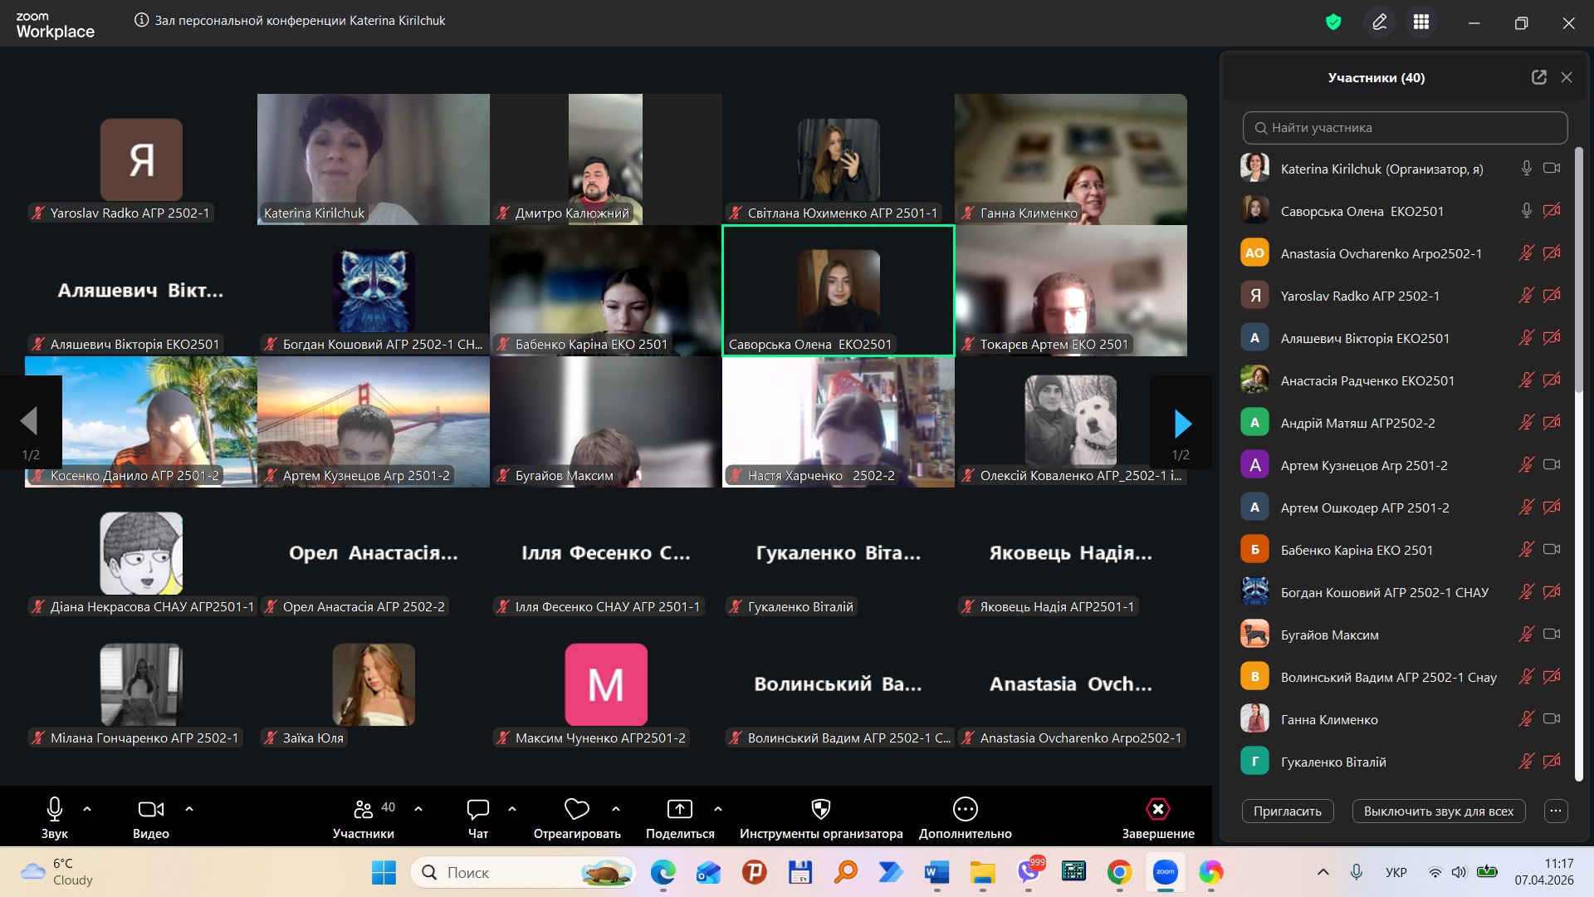Select Бугайов Максим in participants list

pos(1329,635)
